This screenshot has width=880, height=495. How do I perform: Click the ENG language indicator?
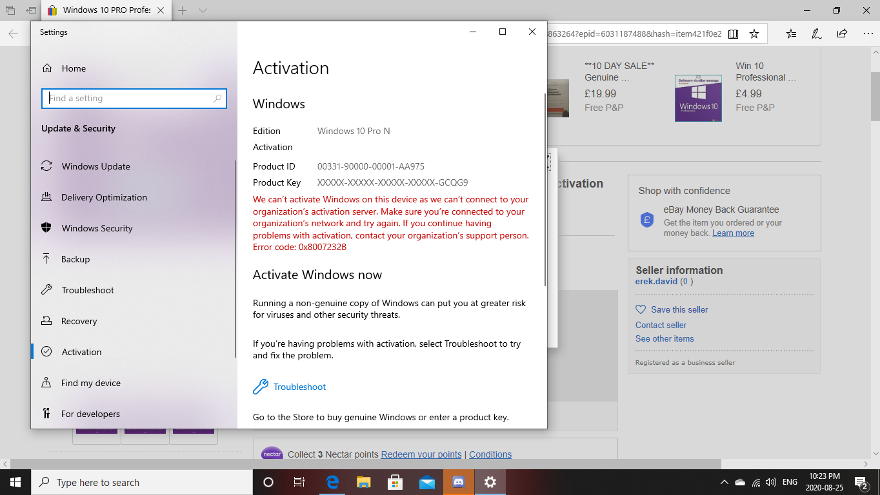click(790, 482)
